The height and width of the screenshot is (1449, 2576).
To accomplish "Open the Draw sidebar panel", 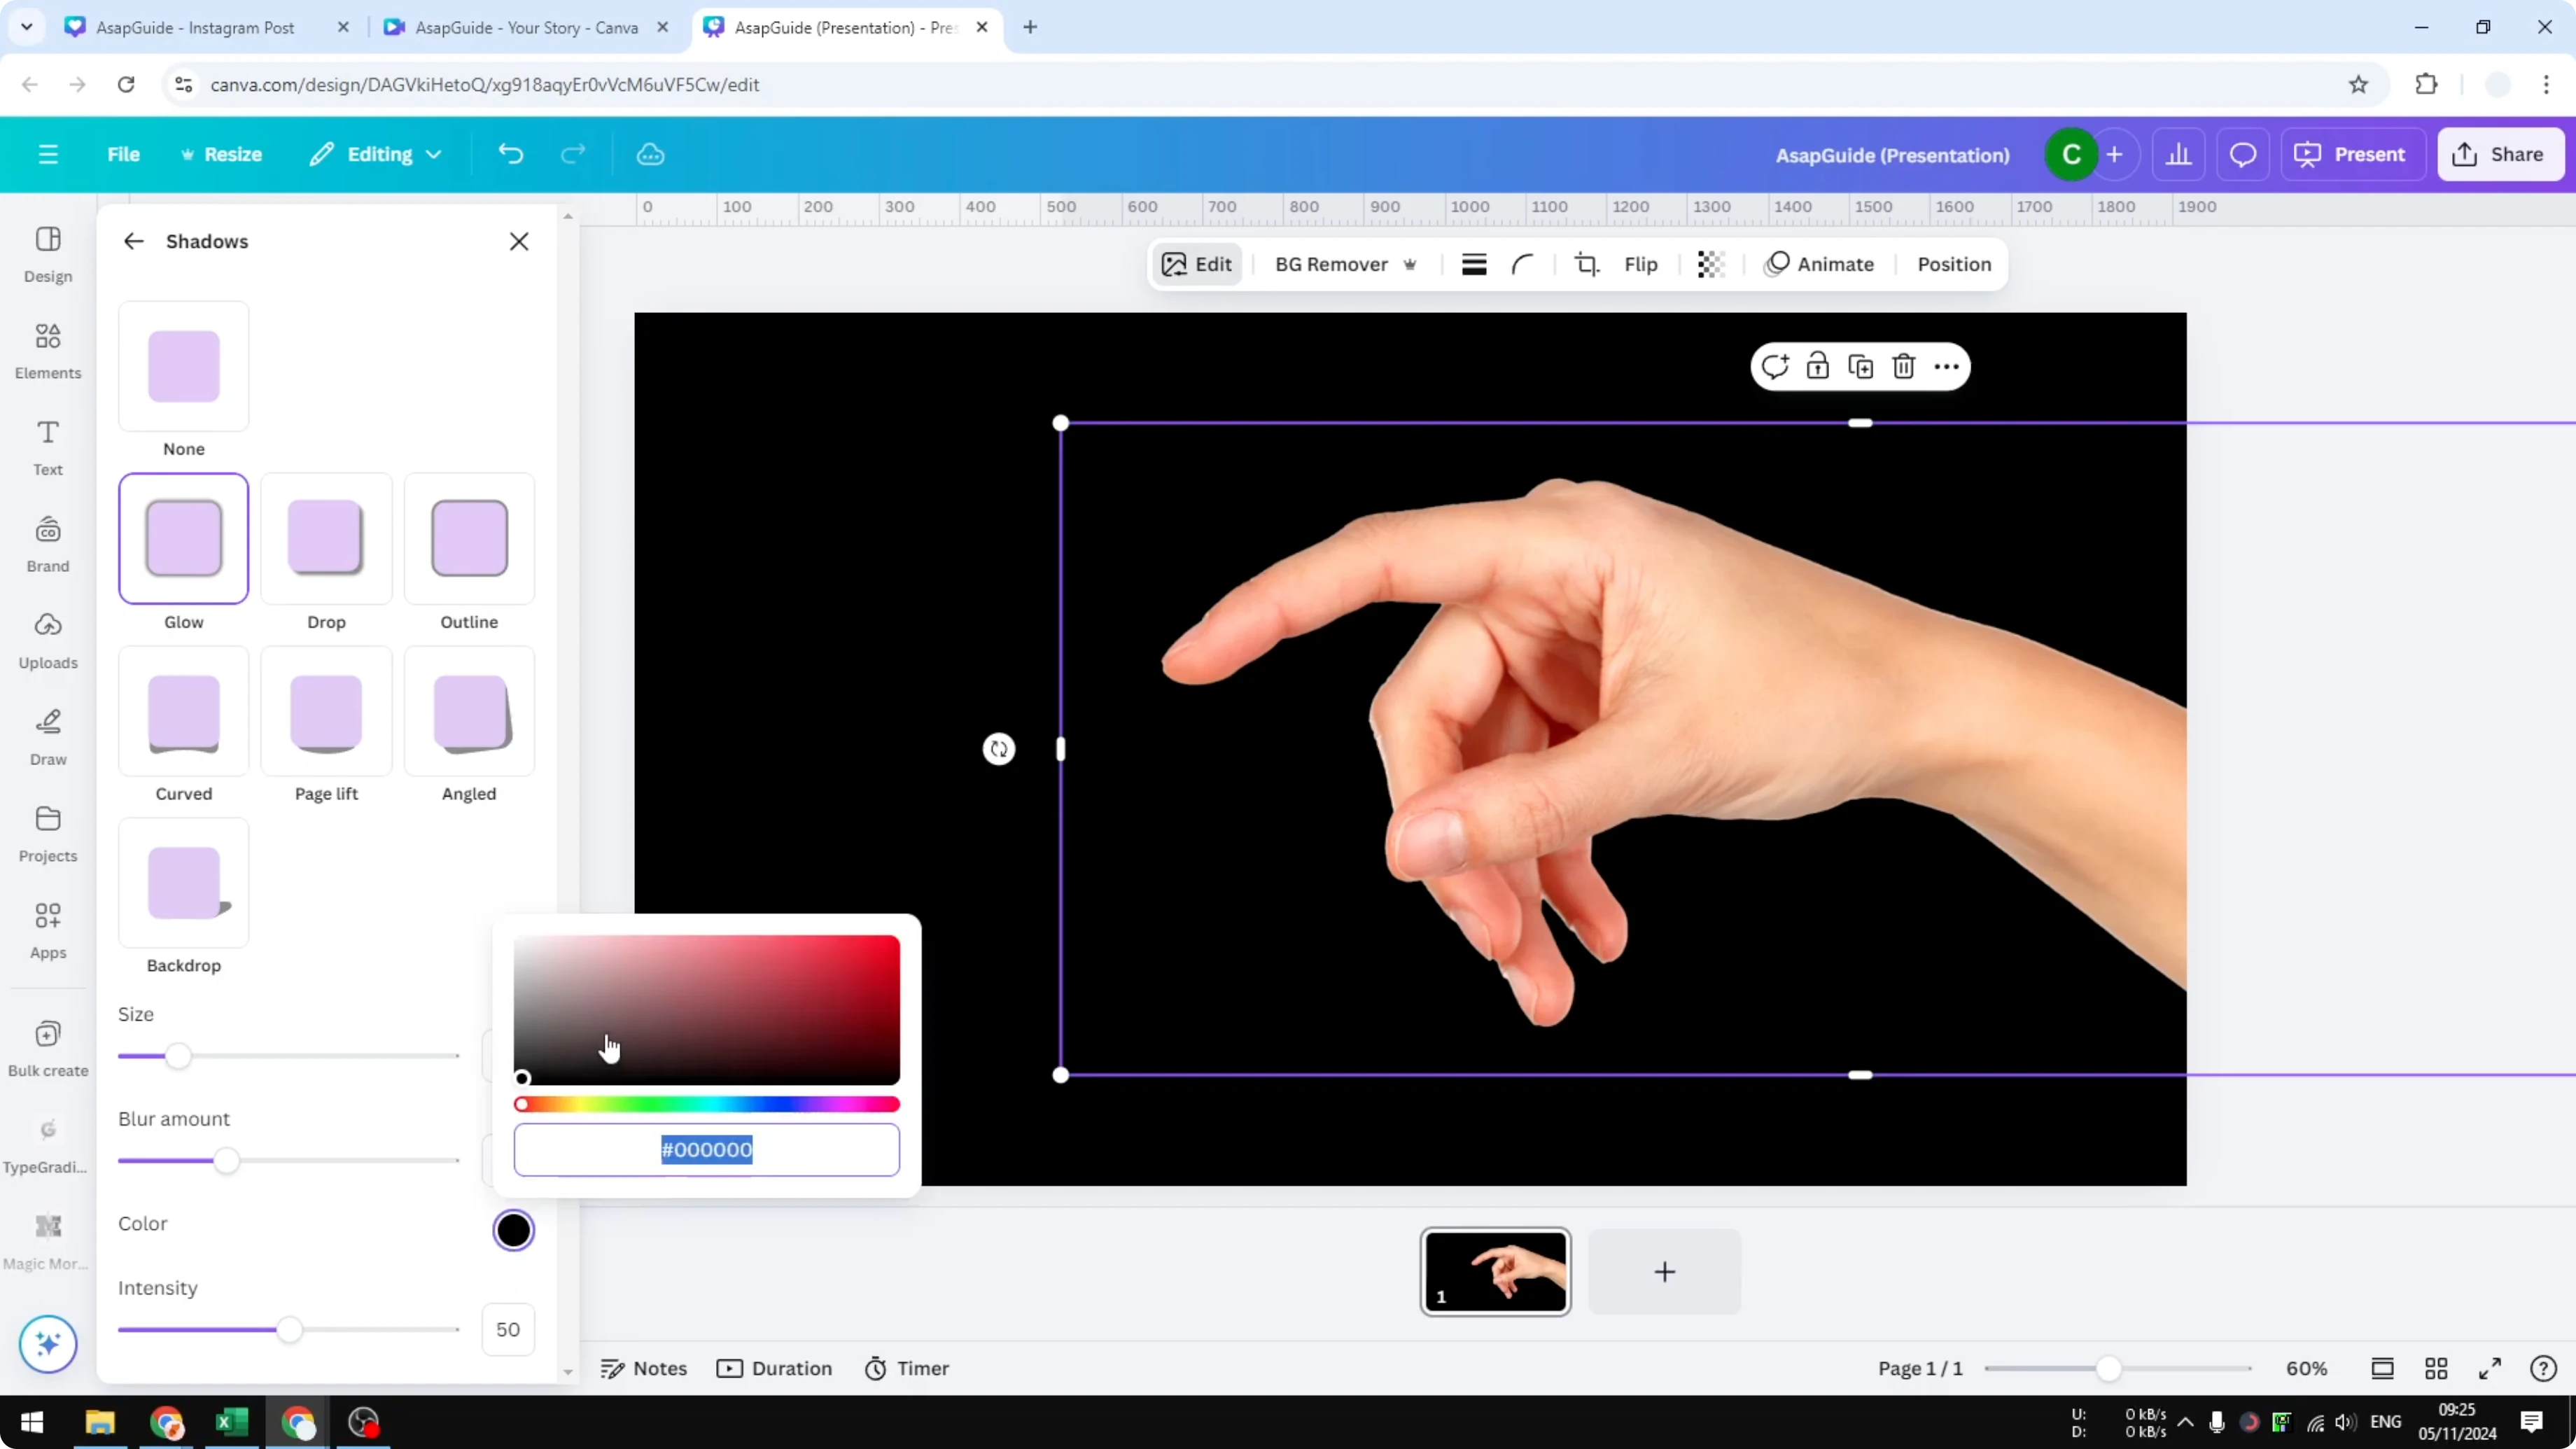I will pyautogui.click(x=47, y=736).
